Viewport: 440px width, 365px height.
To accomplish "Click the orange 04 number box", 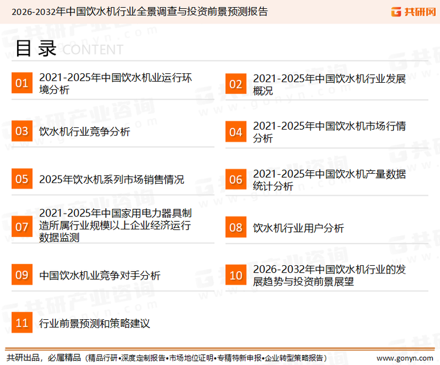I will (236, 131).
